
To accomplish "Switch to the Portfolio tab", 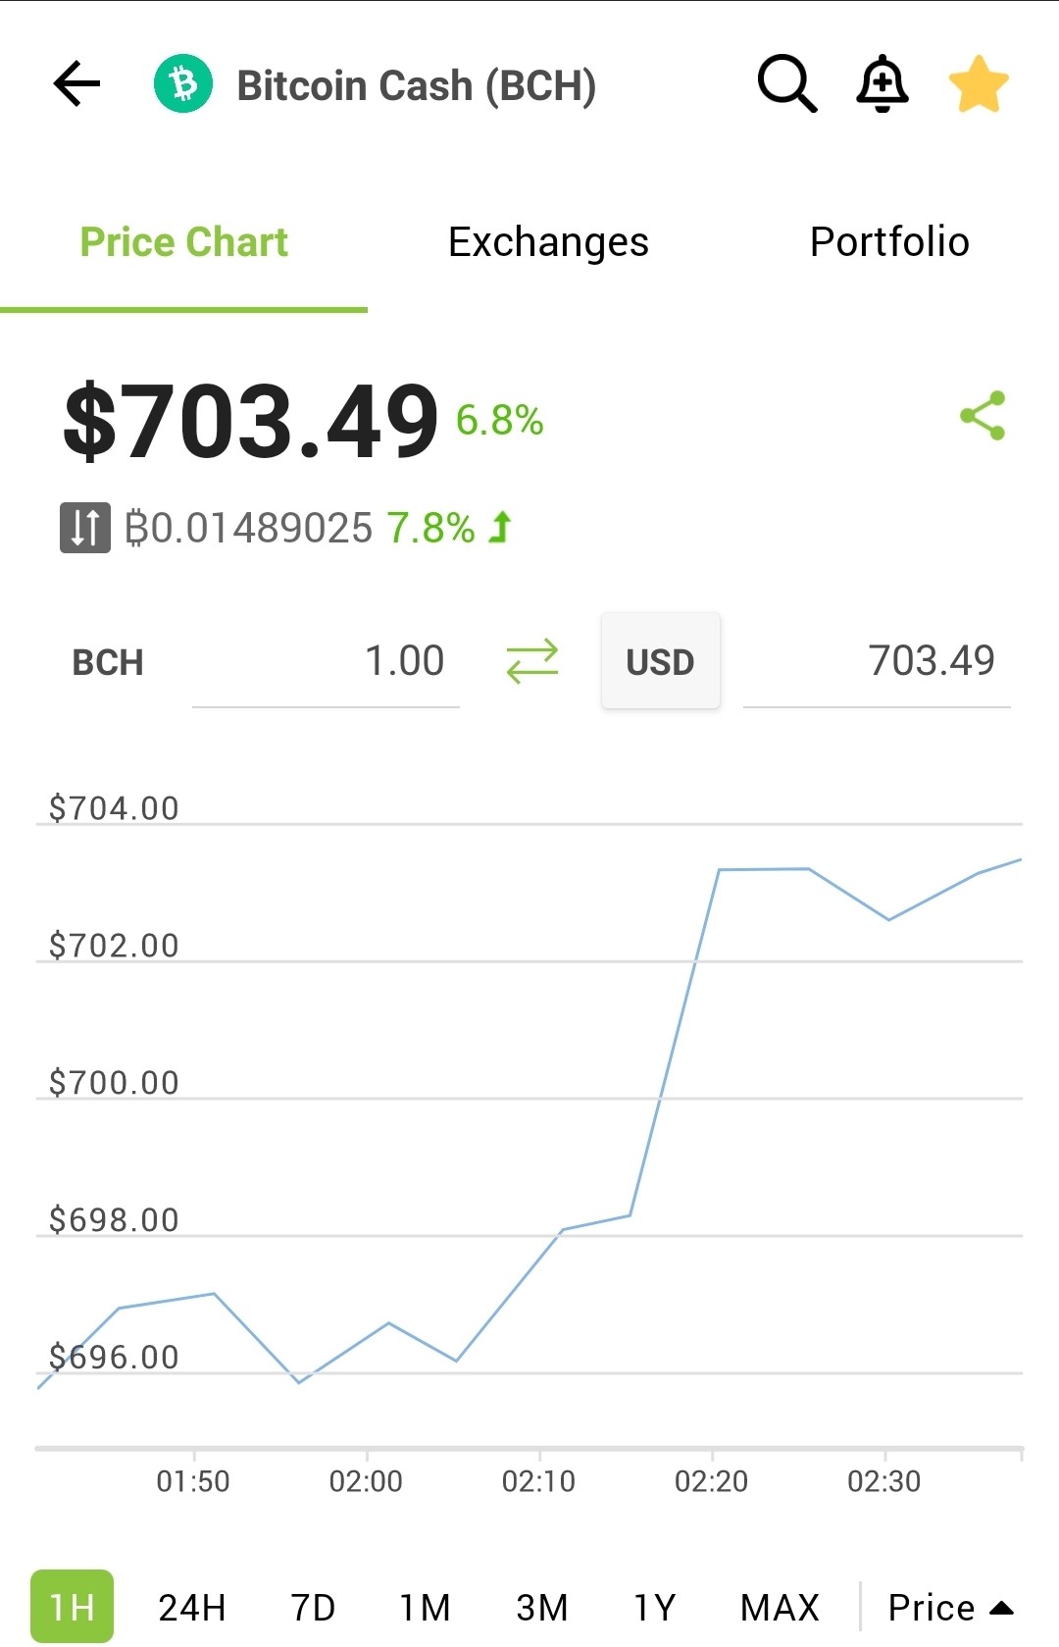I will (x=889, y=242).
